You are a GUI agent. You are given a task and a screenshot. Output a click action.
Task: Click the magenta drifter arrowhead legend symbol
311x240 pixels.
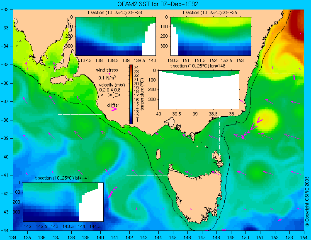(114, 109)
